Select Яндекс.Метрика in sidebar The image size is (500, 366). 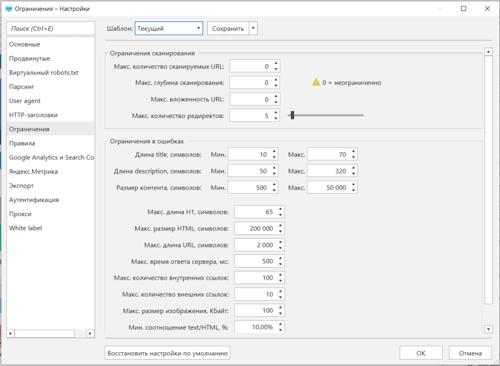[50, 172]
